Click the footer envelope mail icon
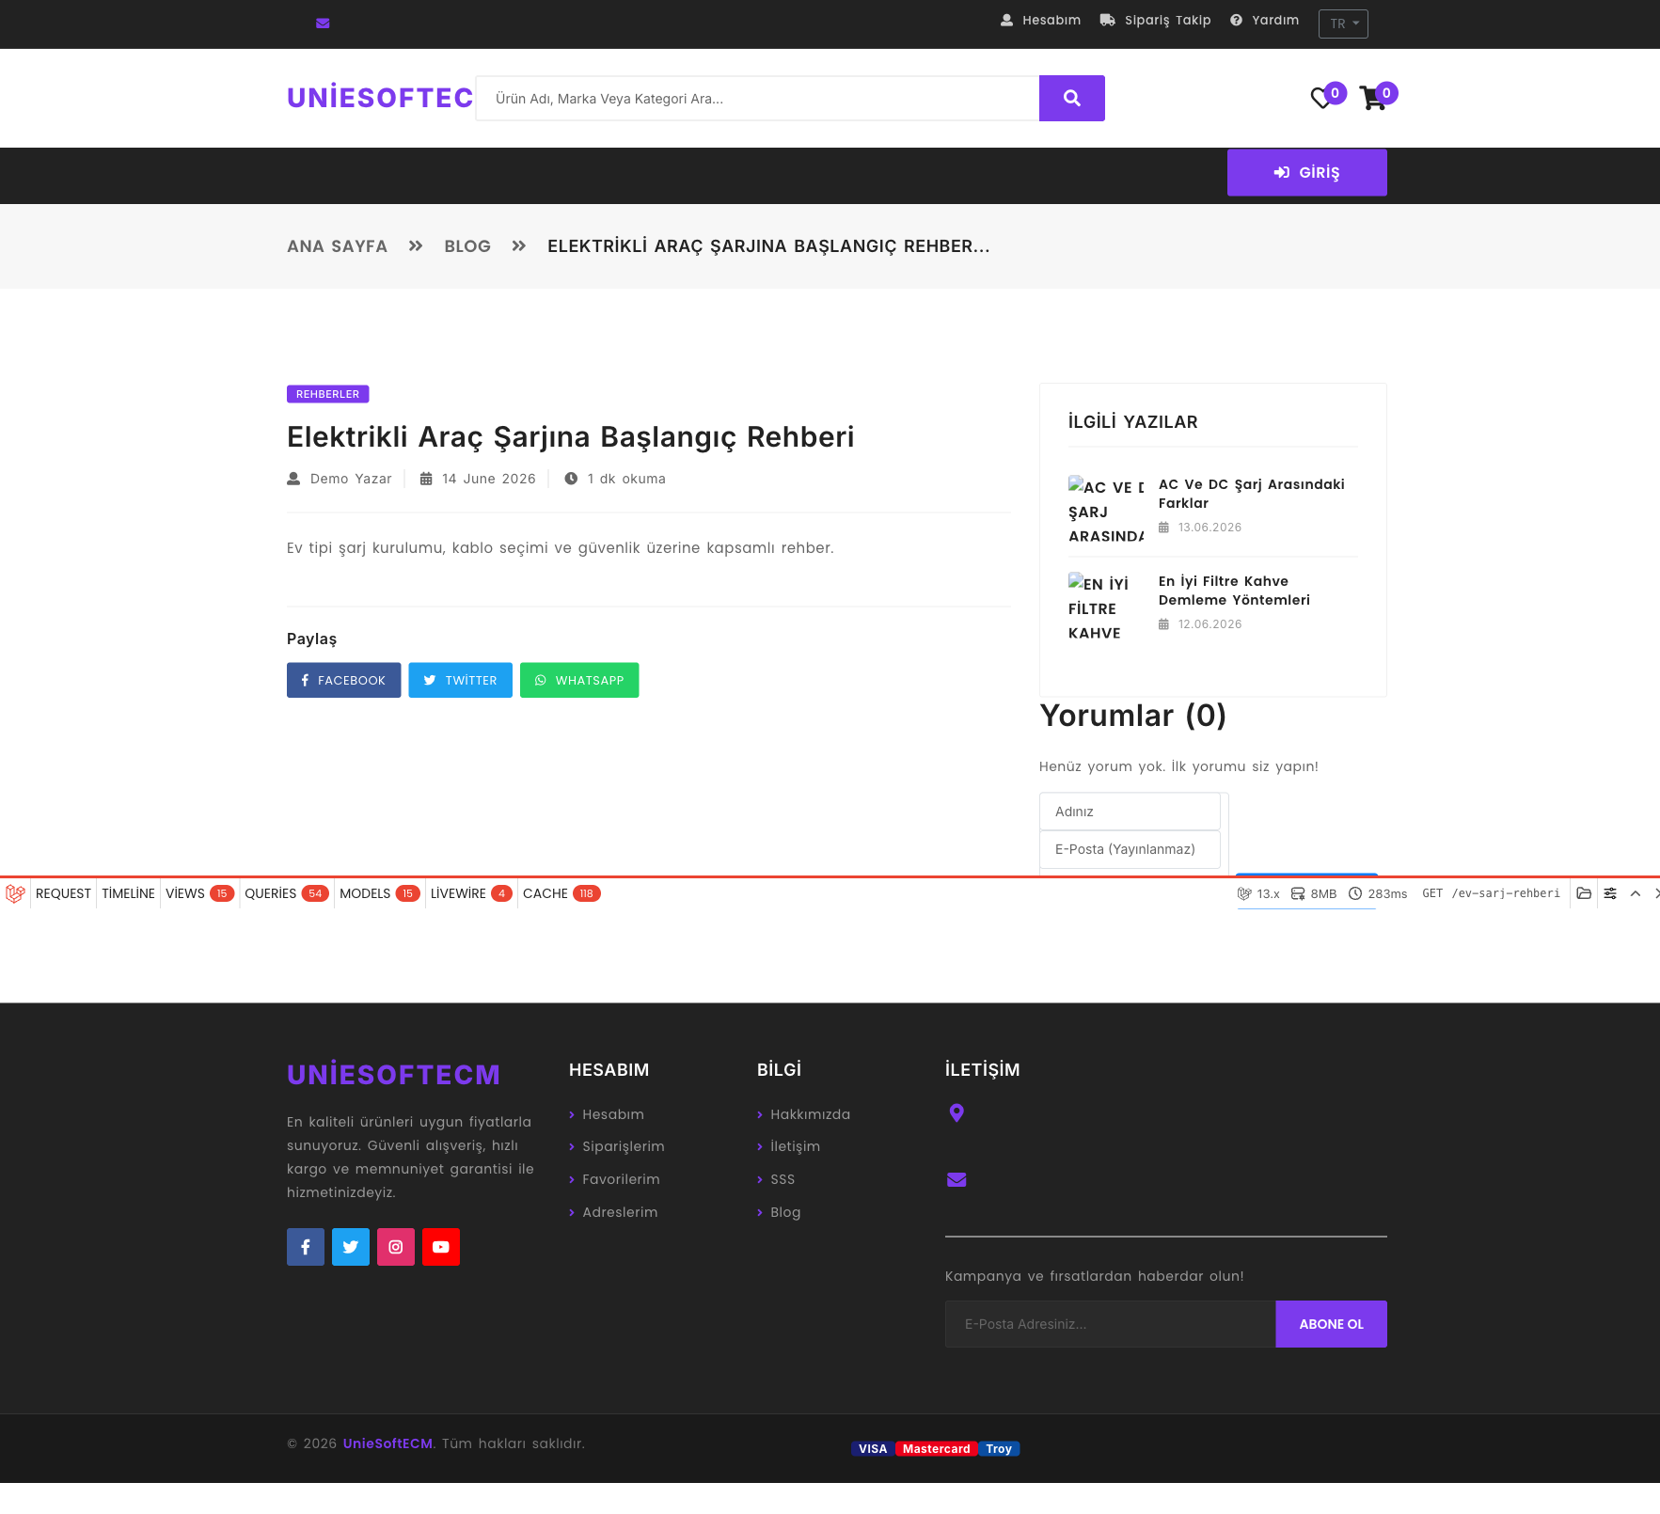The height and width of the screenshot is (1514, 1660). click(956, 1180)
